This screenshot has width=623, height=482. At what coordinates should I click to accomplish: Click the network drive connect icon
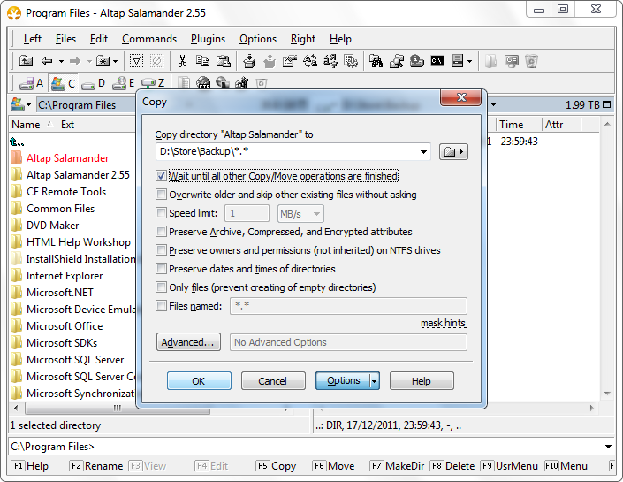pyautogui.click(x=396, y=61)
